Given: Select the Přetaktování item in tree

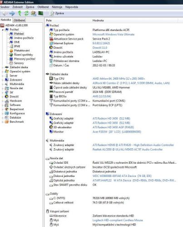Looking at the screenshot, I should tap(22, 50).
